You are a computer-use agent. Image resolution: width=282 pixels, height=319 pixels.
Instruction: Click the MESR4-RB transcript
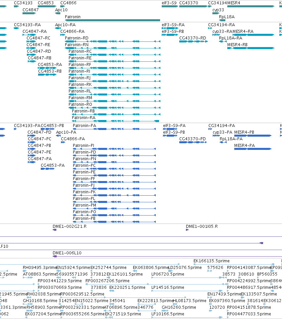(251, 48)
